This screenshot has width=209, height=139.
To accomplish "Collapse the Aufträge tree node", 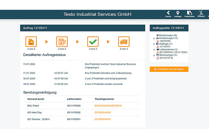I will (x=154, y=44).
